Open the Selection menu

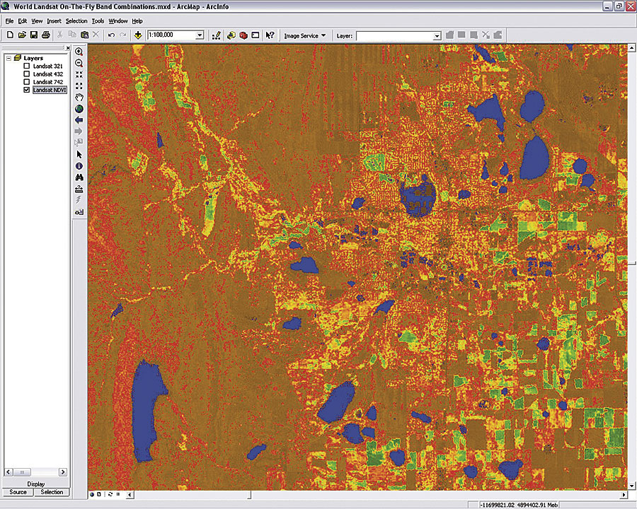76,21
